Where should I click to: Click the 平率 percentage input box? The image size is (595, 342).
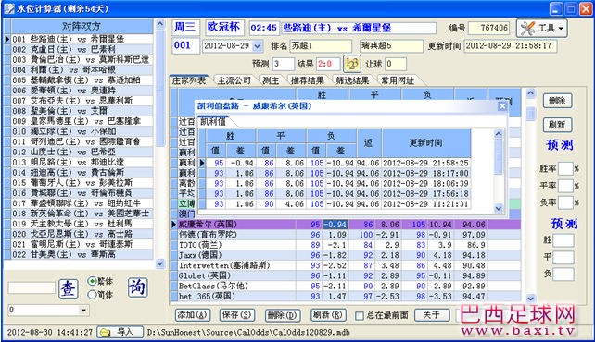pyautogui.click(x=565, y=186)
